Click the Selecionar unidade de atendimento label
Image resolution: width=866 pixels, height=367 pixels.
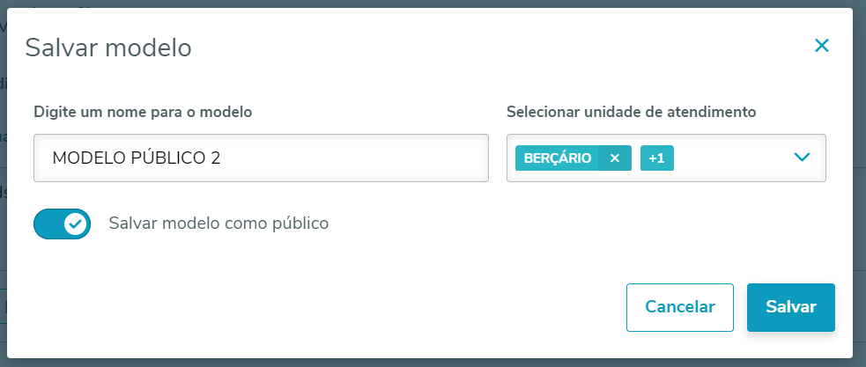[632, 112]
